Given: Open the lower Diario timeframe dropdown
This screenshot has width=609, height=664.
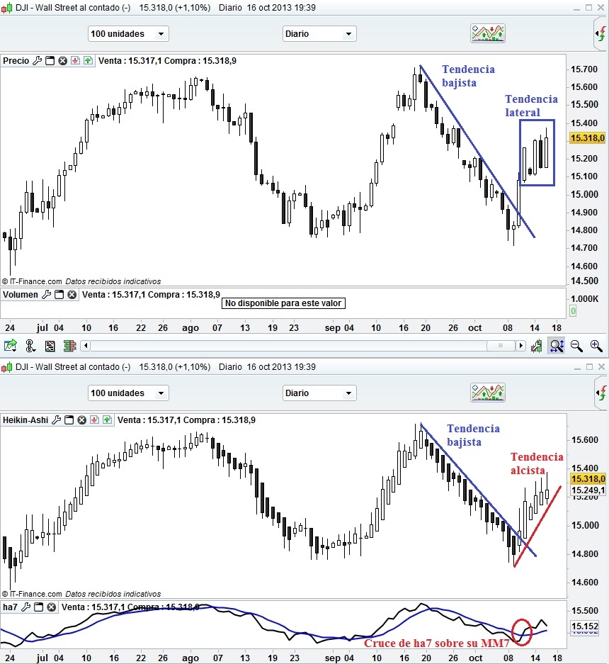Looking at the screenshot, I should point(319,393).
